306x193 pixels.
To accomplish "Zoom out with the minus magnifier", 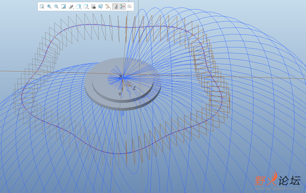I will coord(56,6).
